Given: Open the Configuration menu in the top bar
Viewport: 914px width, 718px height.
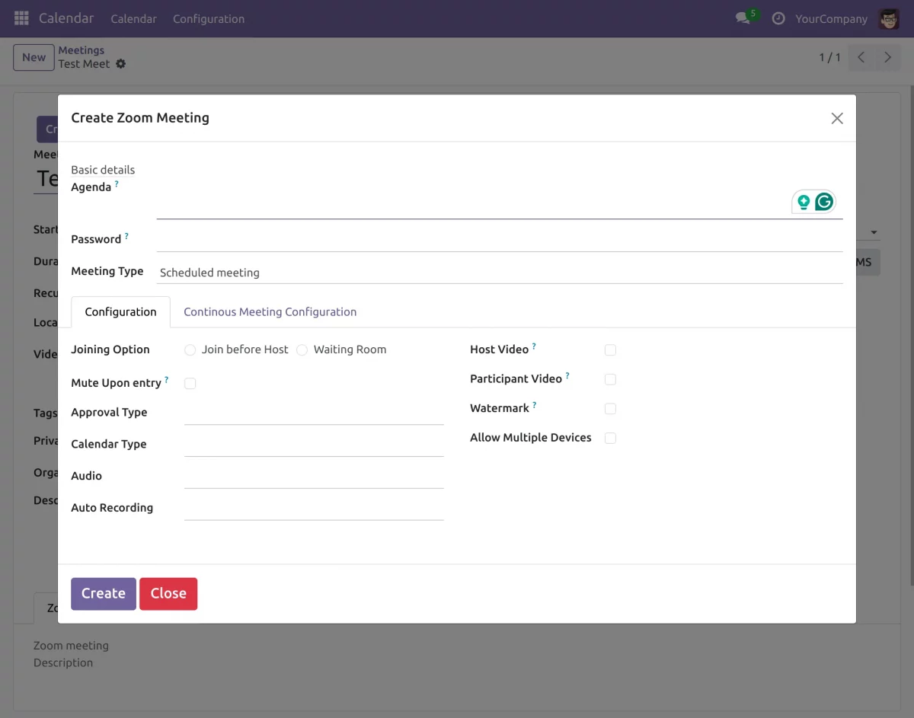Looking at the screenshot, I should pyautogui.click(x=208, y=18).
